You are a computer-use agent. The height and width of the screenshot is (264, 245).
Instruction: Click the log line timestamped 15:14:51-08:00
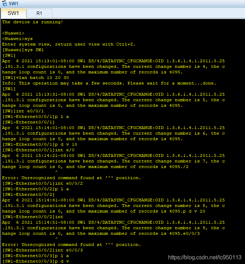(113, 222)
